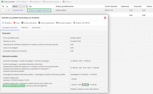
Task: Click the 'strata z lat ubiegłych' row label
Action: (x=11, y=48)
